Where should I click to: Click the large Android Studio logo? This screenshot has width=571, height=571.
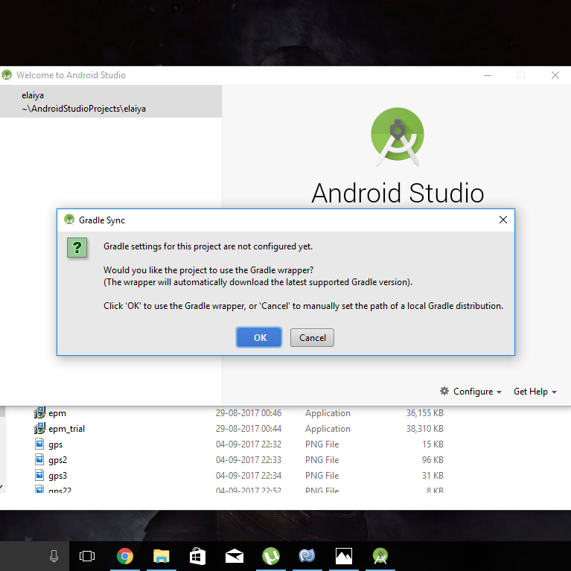(x=398, y=136)
